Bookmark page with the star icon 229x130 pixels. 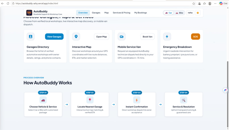(x=194, y=3)
